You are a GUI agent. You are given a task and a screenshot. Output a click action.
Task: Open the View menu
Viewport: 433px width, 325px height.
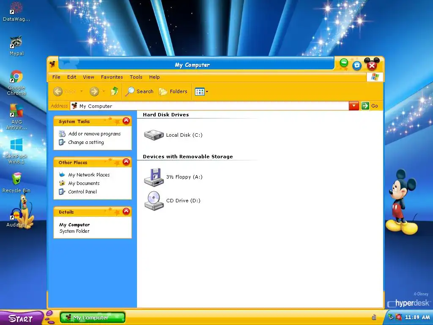pos(88,77)
